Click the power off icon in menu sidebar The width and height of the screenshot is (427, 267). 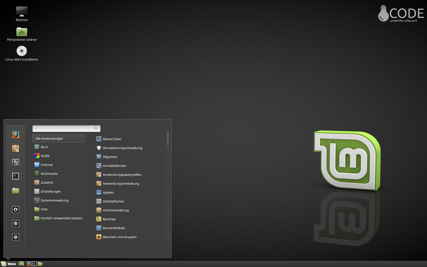[15, 237]
